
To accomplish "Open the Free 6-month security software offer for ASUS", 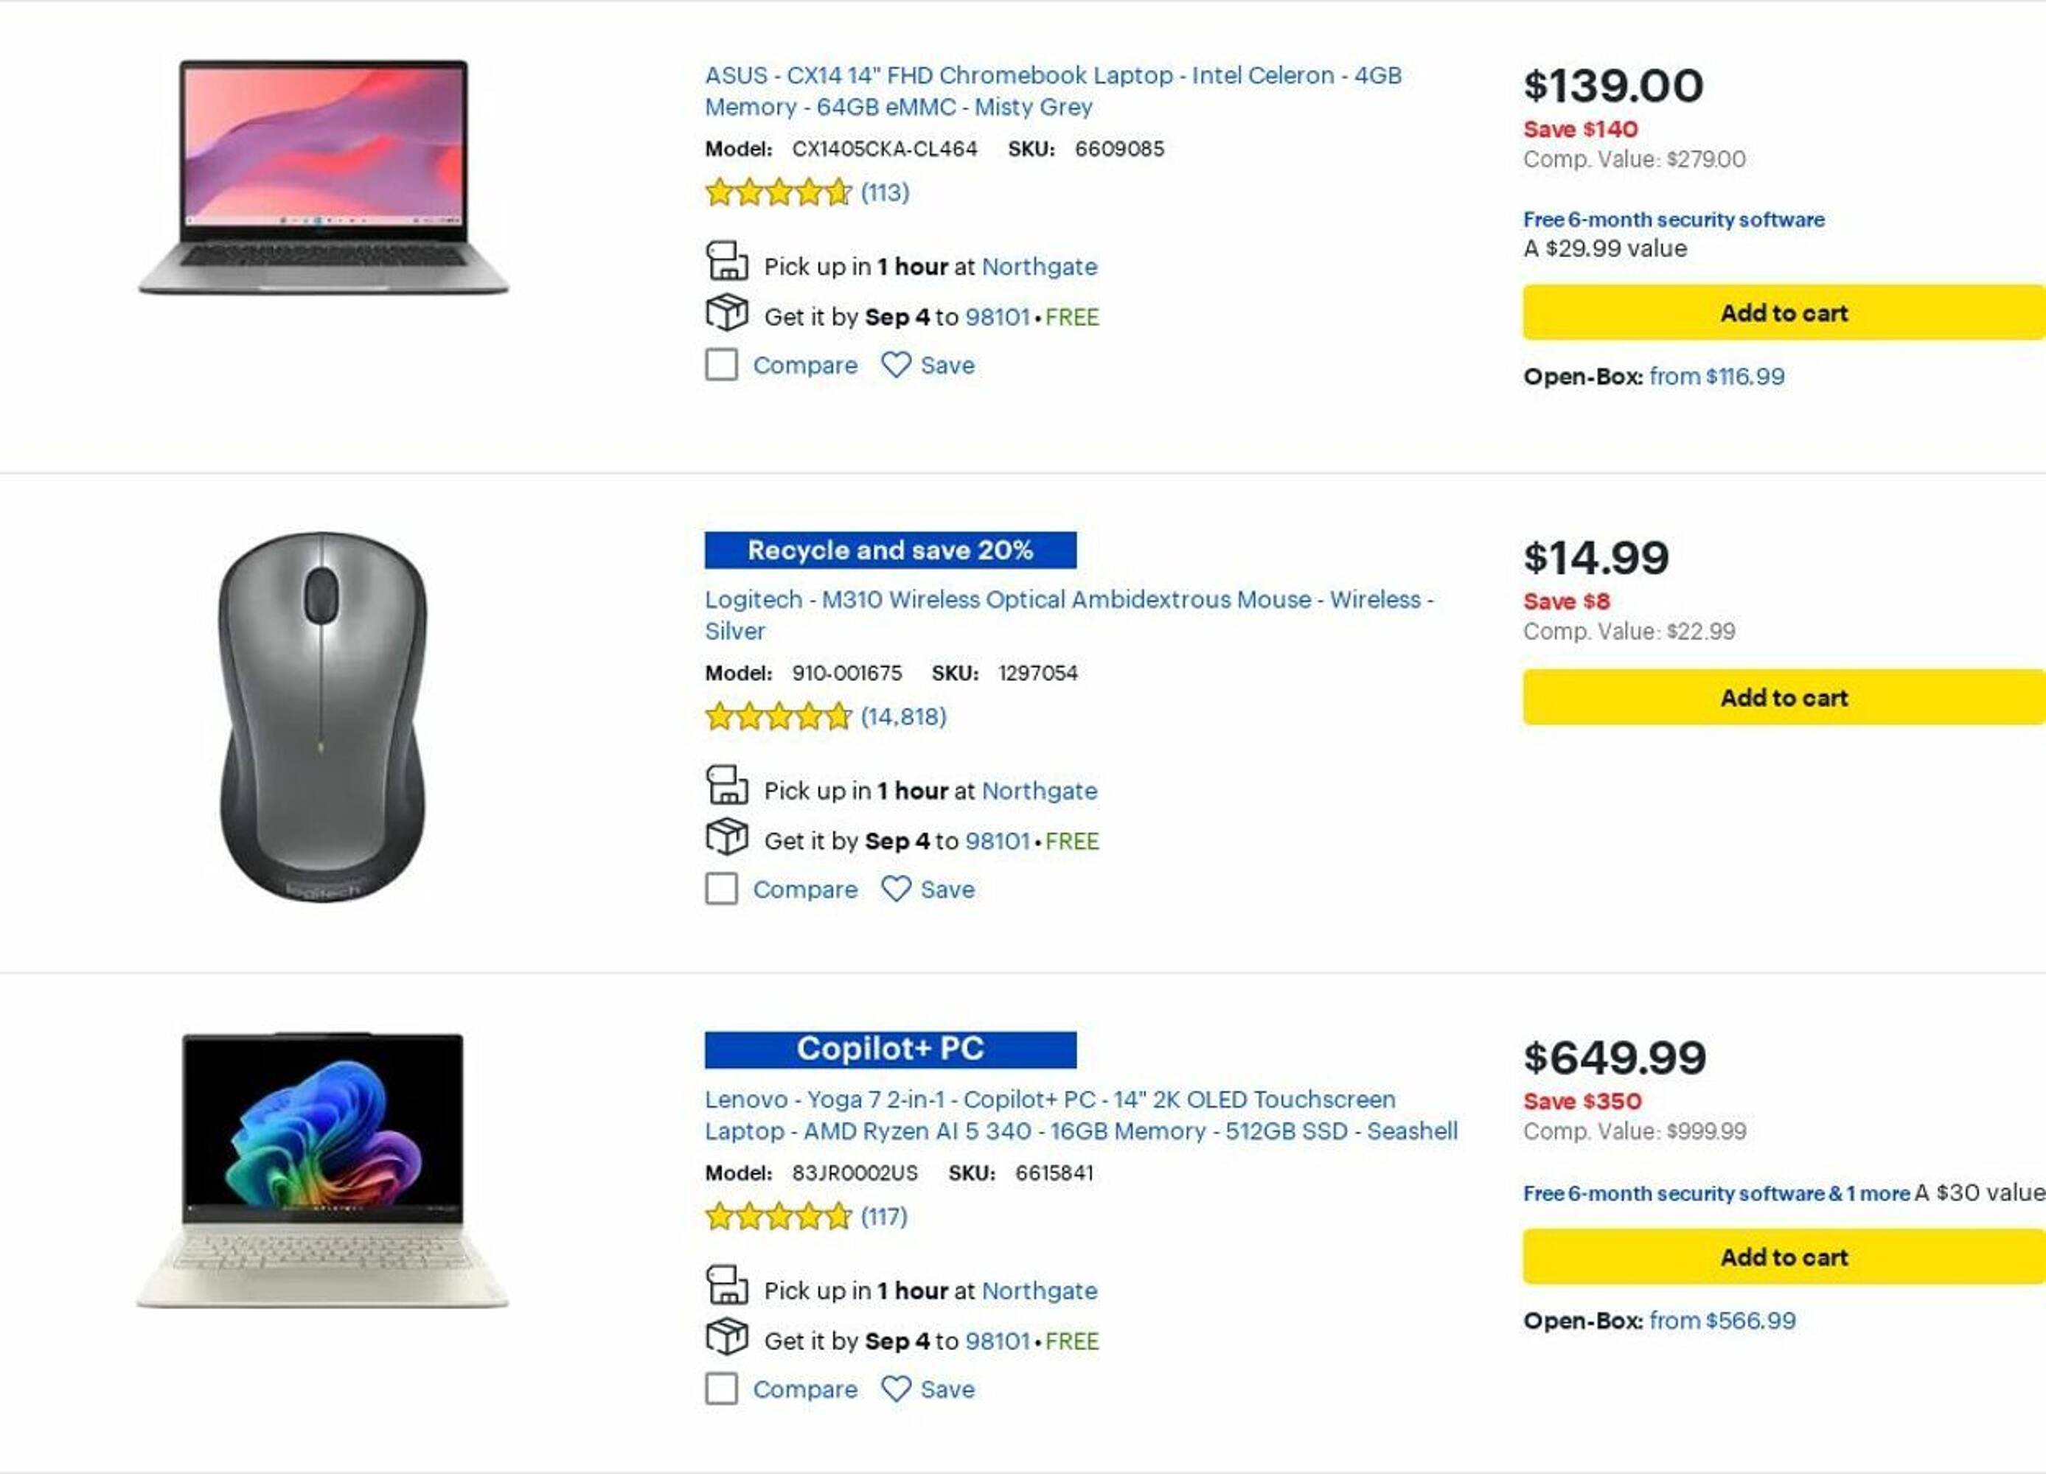I will (x=1672, y=220).
